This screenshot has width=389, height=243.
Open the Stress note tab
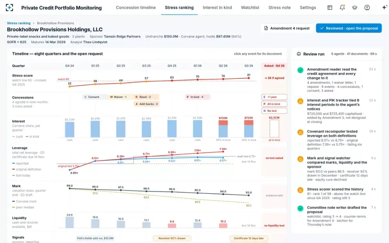[x=279, y=7]
